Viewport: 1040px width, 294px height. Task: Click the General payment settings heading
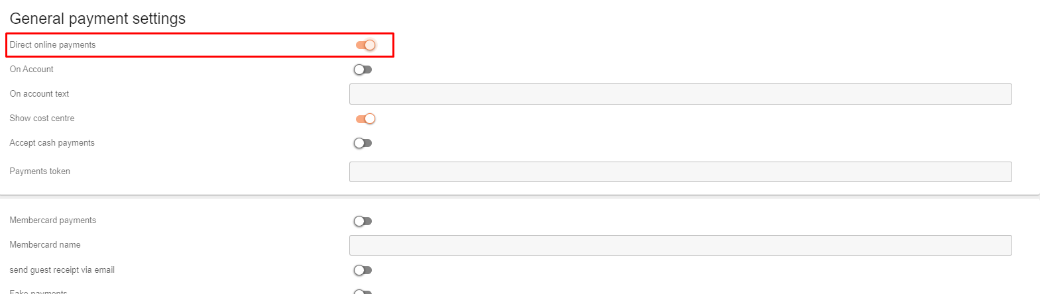[x=97, y=19]
